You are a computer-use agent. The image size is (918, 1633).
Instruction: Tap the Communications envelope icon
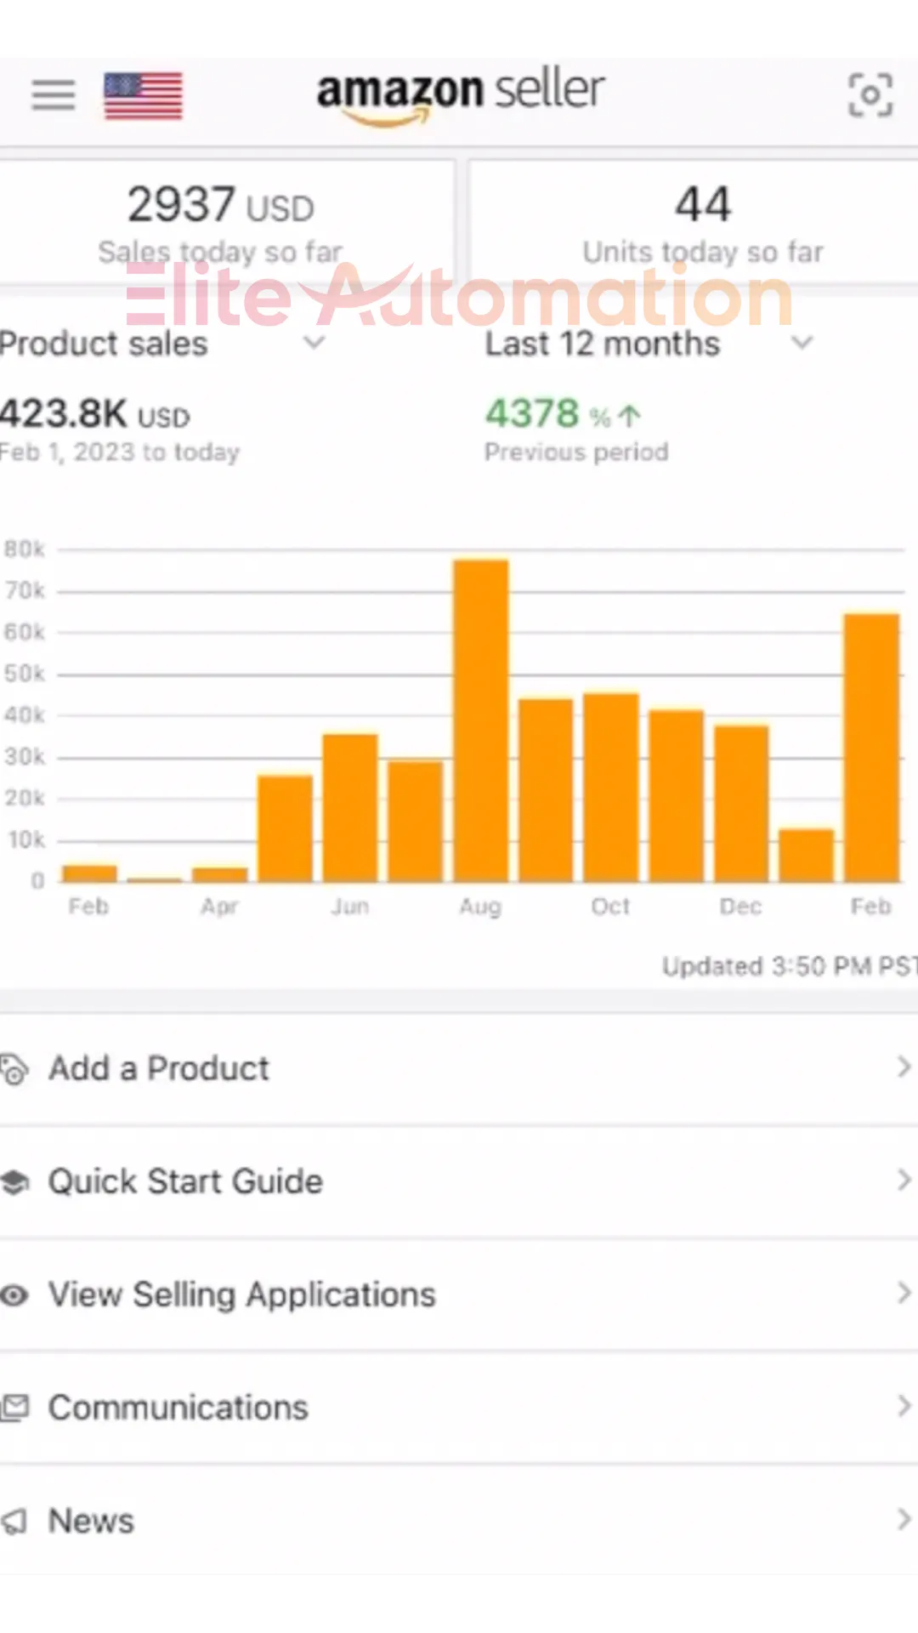(14, 1408)
